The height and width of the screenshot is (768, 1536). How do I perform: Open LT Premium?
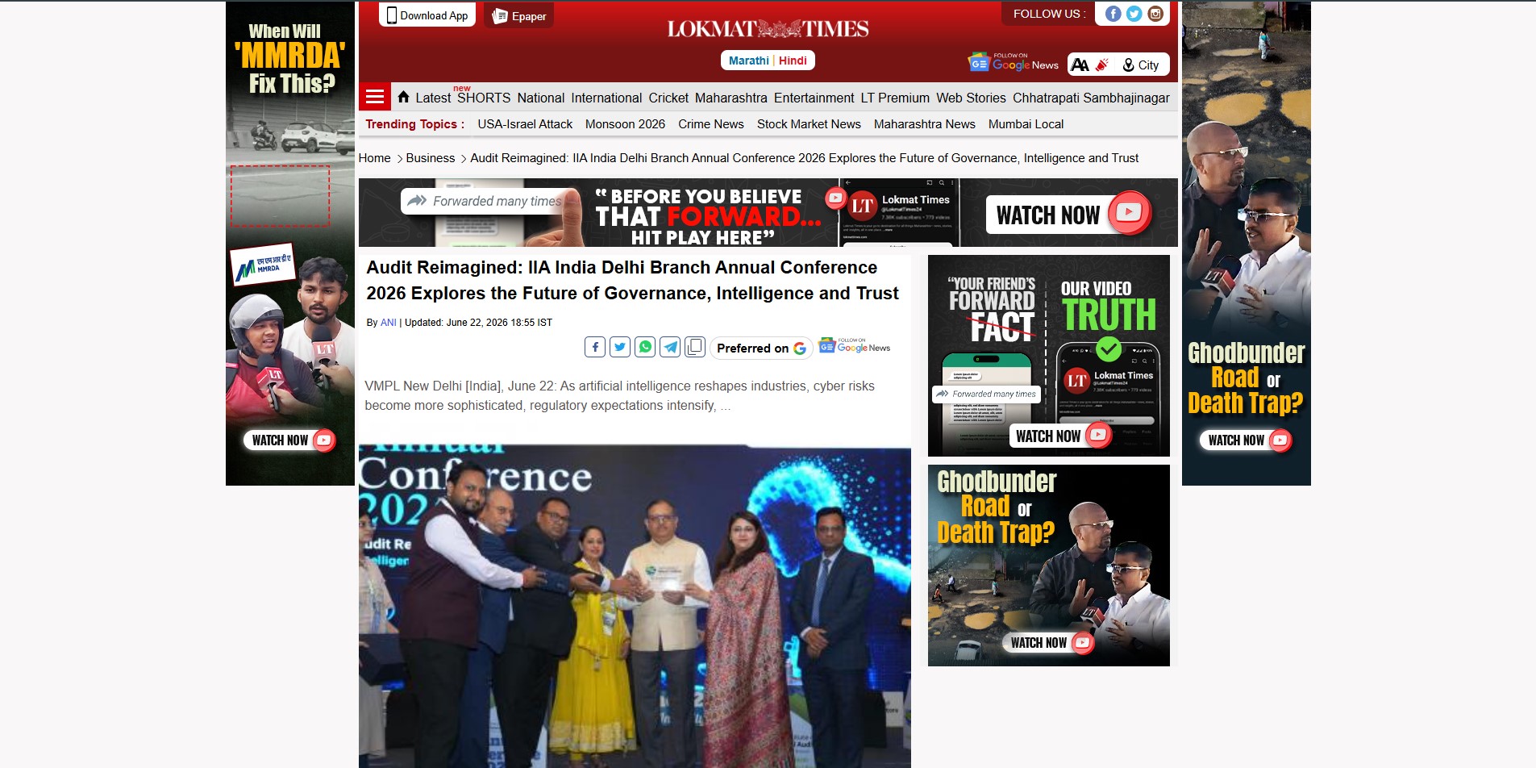point(895,98)
